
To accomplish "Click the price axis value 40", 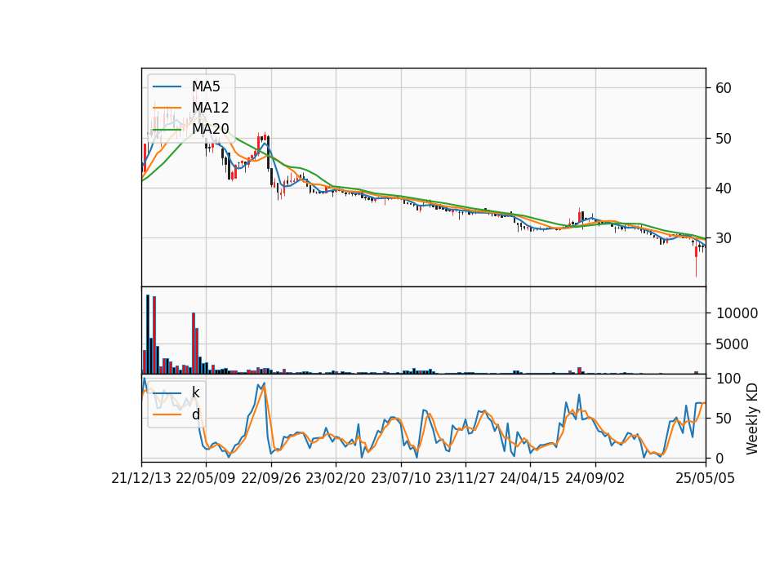I will [724, 188].
